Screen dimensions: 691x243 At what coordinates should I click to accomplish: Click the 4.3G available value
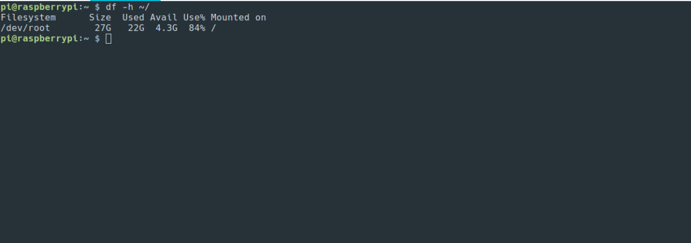166,28
